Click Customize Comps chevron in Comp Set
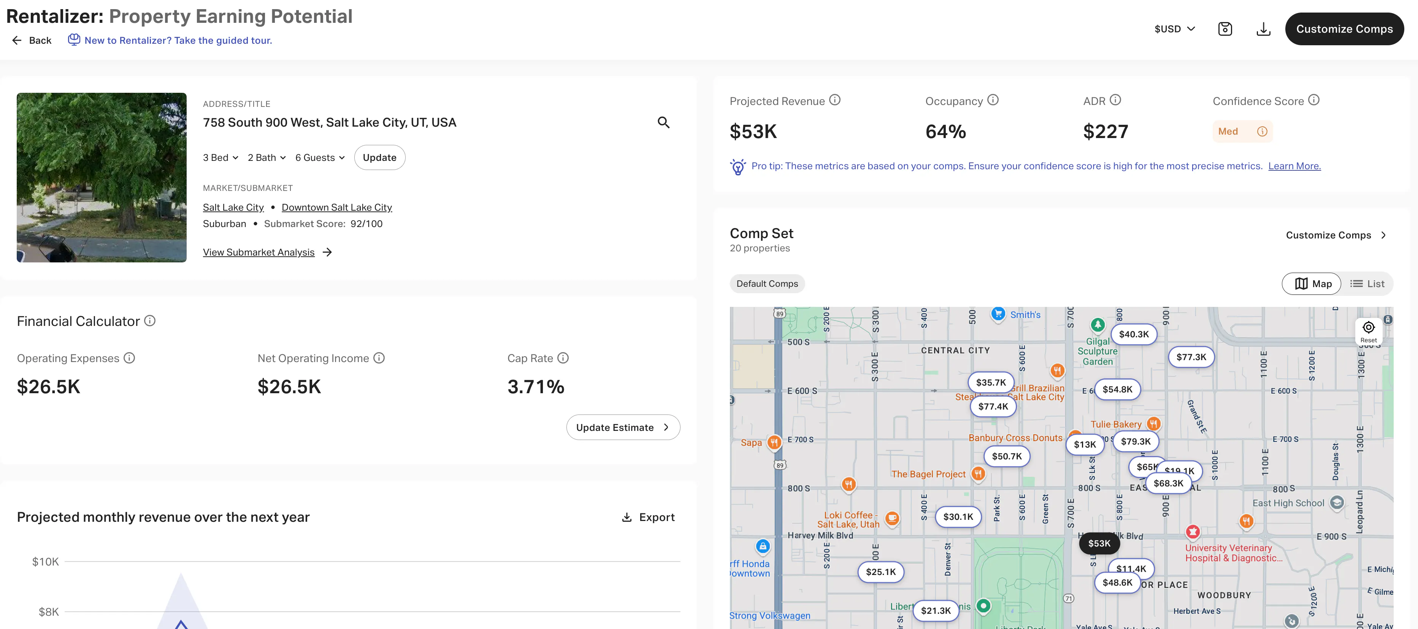The image size is (1418, 629). [x=1383, y=235]
